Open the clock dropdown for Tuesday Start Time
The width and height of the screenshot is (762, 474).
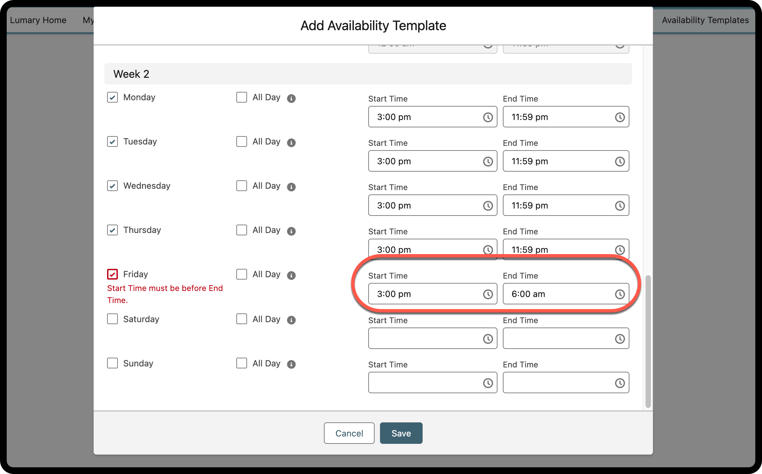point(487,161)
